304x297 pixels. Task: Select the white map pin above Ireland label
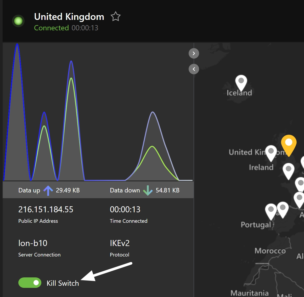[271, 152]
